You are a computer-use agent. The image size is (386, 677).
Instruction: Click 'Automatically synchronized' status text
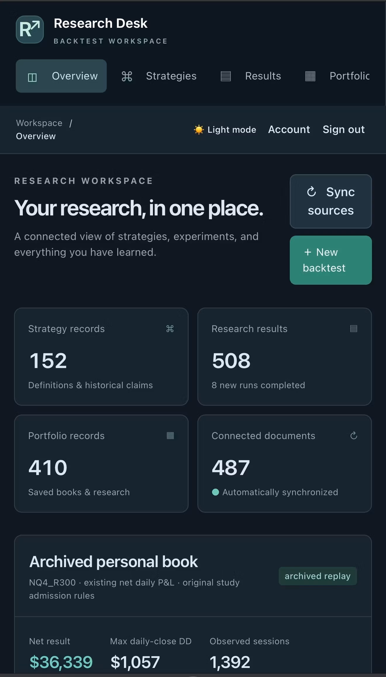click(280, 492)
